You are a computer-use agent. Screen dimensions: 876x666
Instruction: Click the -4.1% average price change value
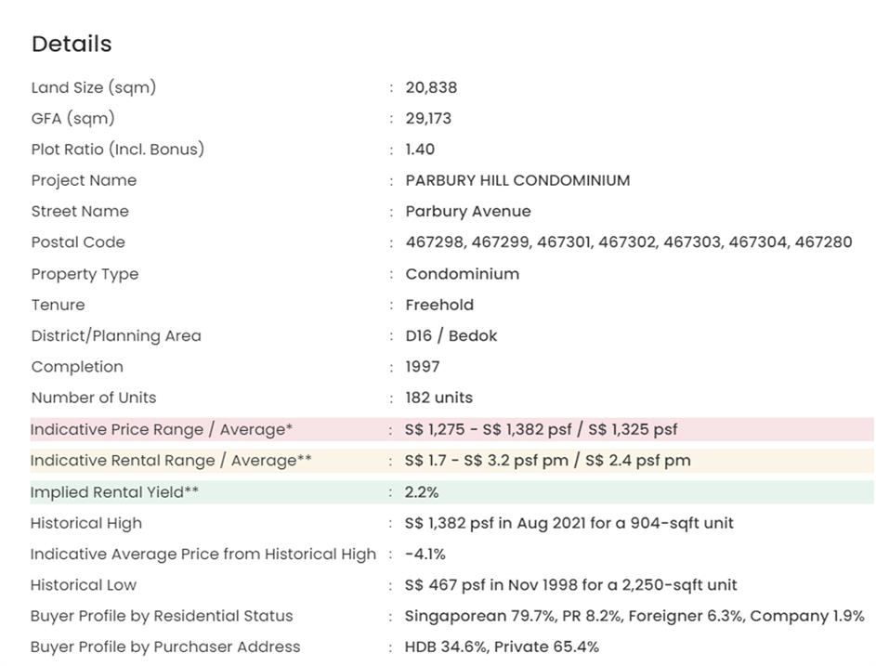425,555
